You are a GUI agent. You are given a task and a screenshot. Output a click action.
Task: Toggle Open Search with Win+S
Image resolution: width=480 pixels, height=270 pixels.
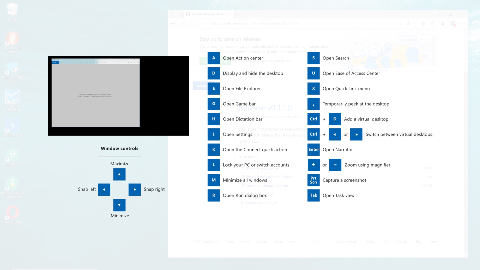(x=313, y=58)
